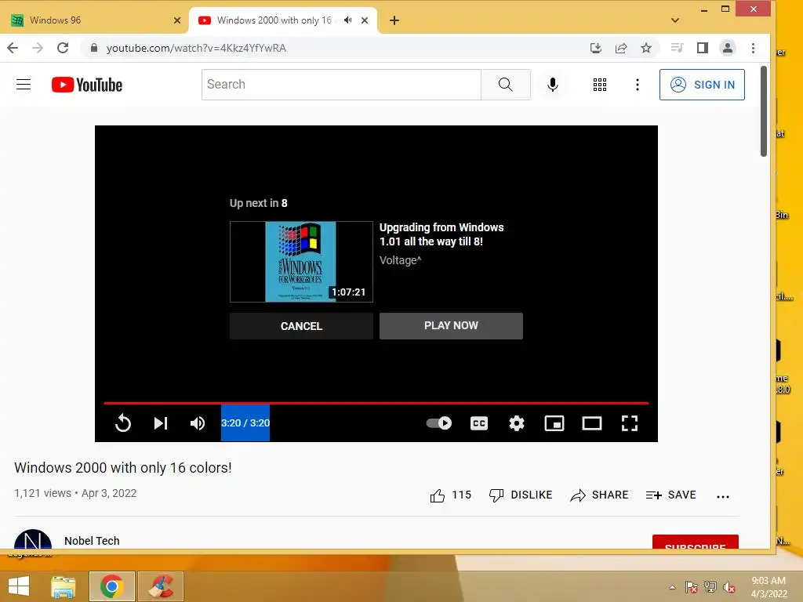Click the magnifier search button
Screen dimensions: 803x602
coord(506,85)
